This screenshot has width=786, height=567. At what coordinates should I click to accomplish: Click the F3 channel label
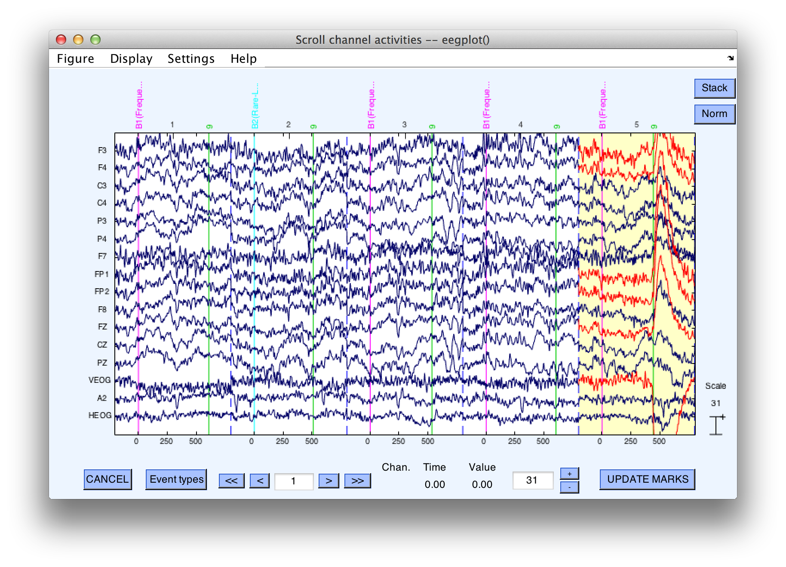(102, 150)
